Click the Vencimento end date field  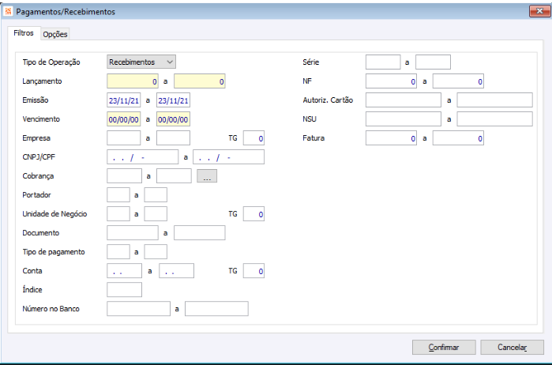tap(174, 119)
